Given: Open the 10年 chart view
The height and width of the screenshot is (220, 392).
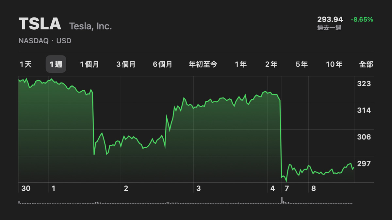Looking at the screenshot, I should point(334,64).
